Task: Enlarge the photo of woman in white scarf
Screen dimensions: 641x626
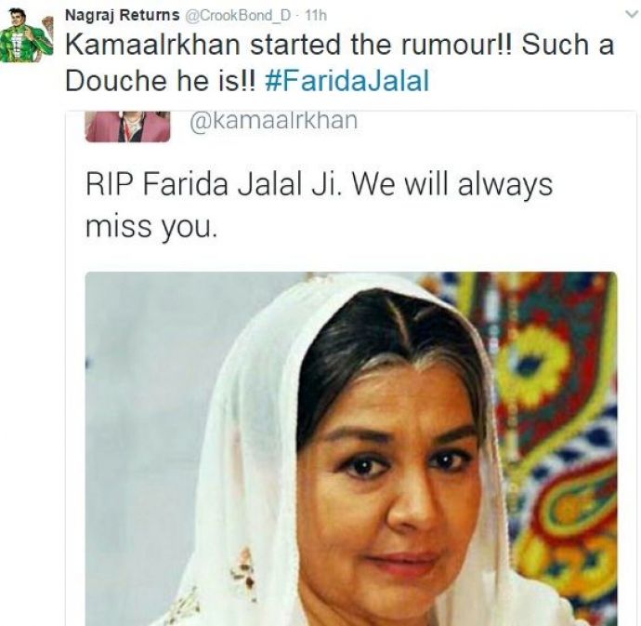Action: [x=351, y=448]
